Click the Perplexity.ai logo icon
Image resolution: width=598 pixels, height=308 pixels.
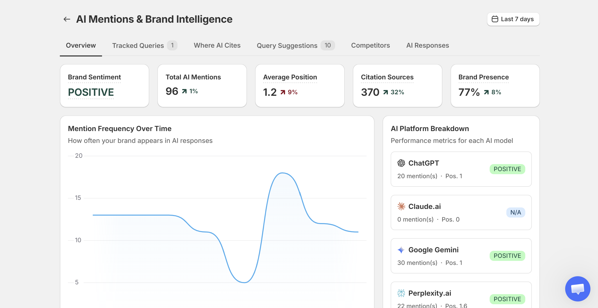pos(401,293)
